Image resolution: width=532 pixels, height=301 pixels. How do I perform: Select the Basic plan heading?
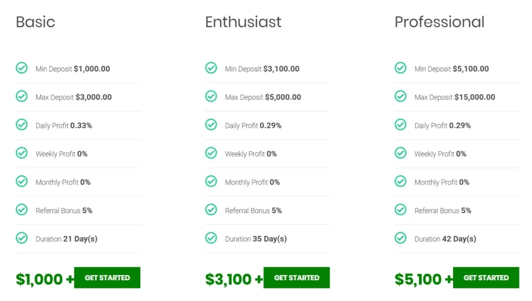[35, 22]
